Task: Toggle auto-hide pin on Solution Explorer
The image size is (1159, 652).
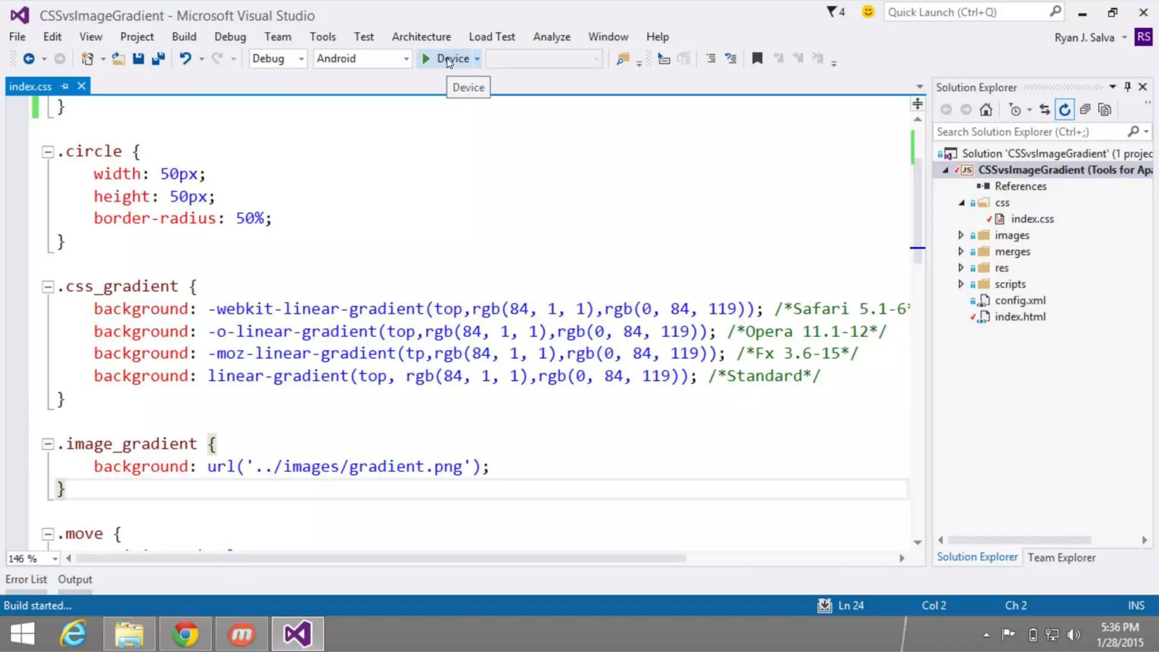Action: (1127, 87)
